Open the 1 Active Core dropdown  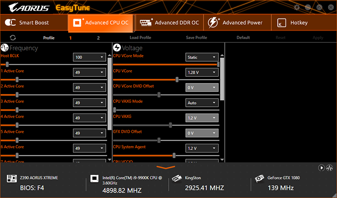(90, 72)
